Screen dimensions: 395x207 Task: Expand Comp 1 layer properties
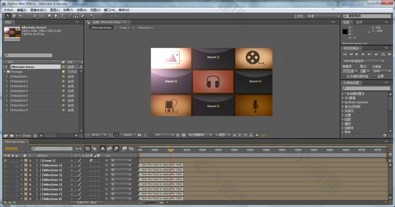coord(22,160)
